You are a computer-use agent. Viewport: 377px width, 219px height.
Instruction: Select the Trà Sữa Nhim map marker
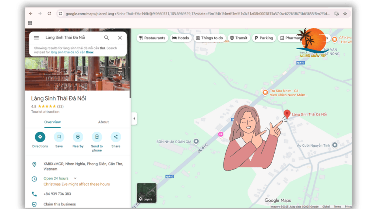point(265,92)
